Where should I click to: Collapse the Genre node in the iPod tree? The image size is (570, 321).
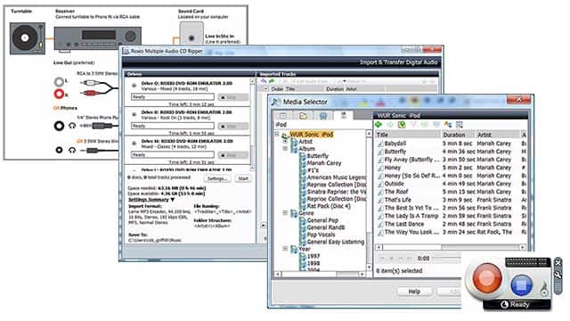[285, 213]
